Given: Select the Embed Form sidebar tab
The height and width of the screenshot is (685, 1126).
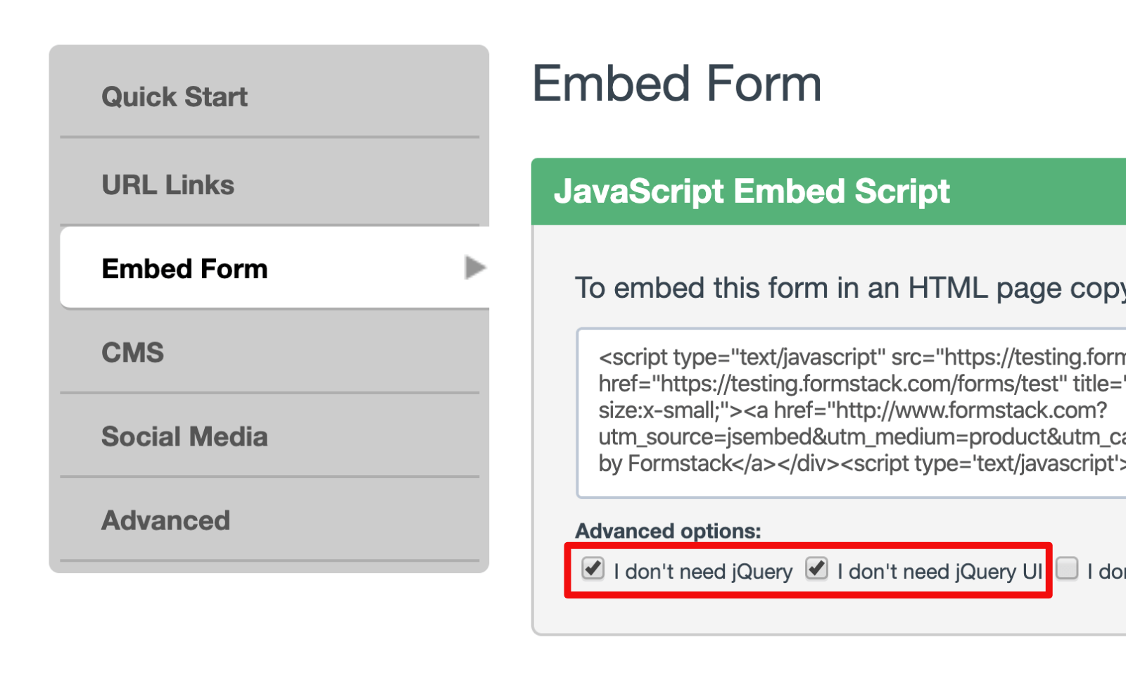Looking at the screenshot, I should point(184,268).
